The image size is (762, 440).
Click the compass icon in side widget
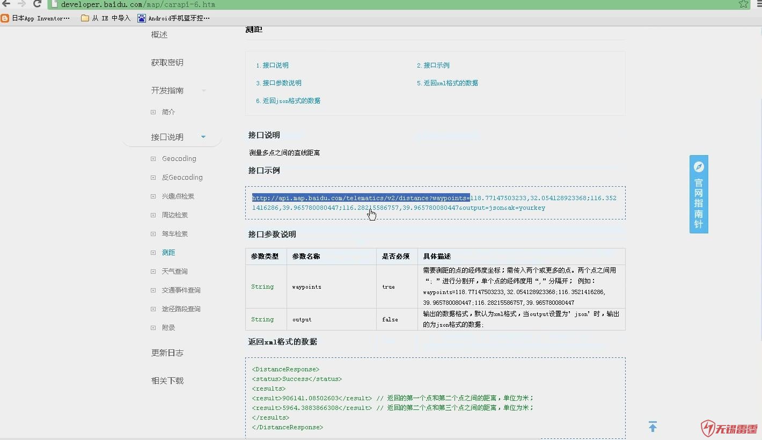click(699, 167)
